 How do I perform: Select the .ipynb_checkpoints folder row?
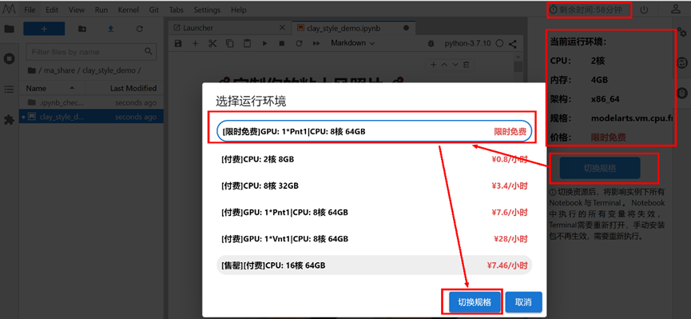tap(91, 102)
